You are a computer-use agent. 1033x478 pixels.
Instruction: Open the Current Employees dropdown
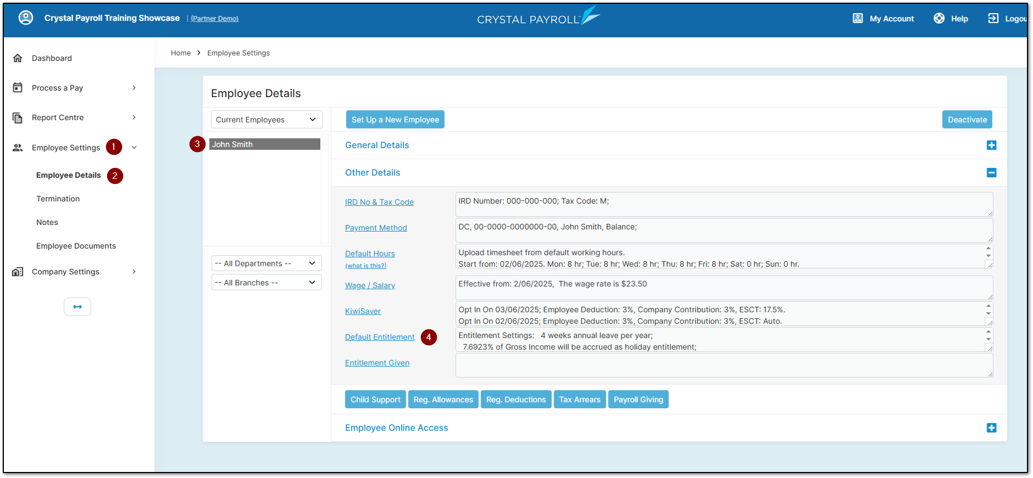(x=266, y=120)
